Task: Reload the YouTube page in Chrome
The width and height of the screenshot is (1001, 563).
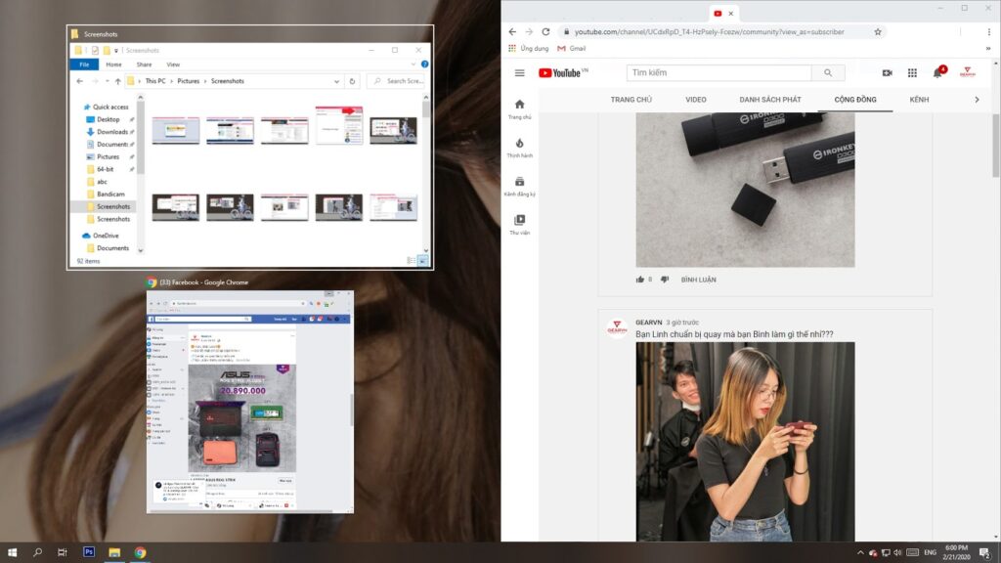Action: [545, 32]
